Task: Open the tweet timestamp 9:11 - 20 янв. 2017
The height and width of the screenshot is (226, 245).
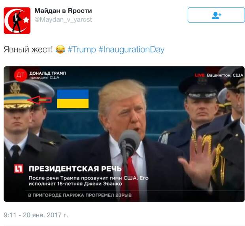Action: (x=36, y=215)
